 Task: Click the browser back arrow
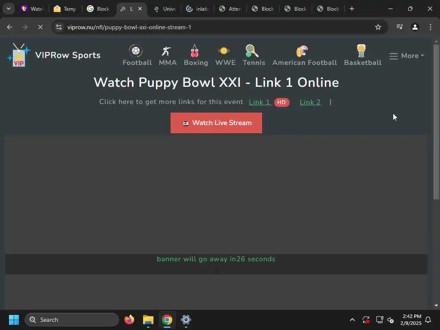9,27
